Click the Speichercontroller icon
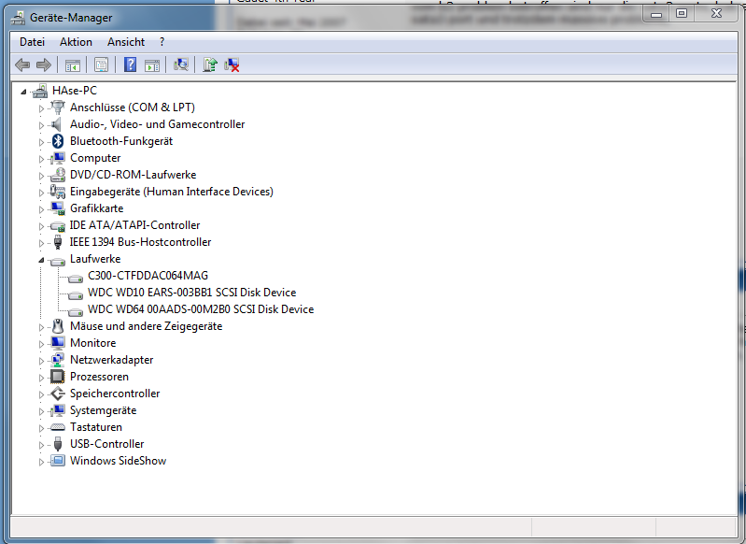 58,394
